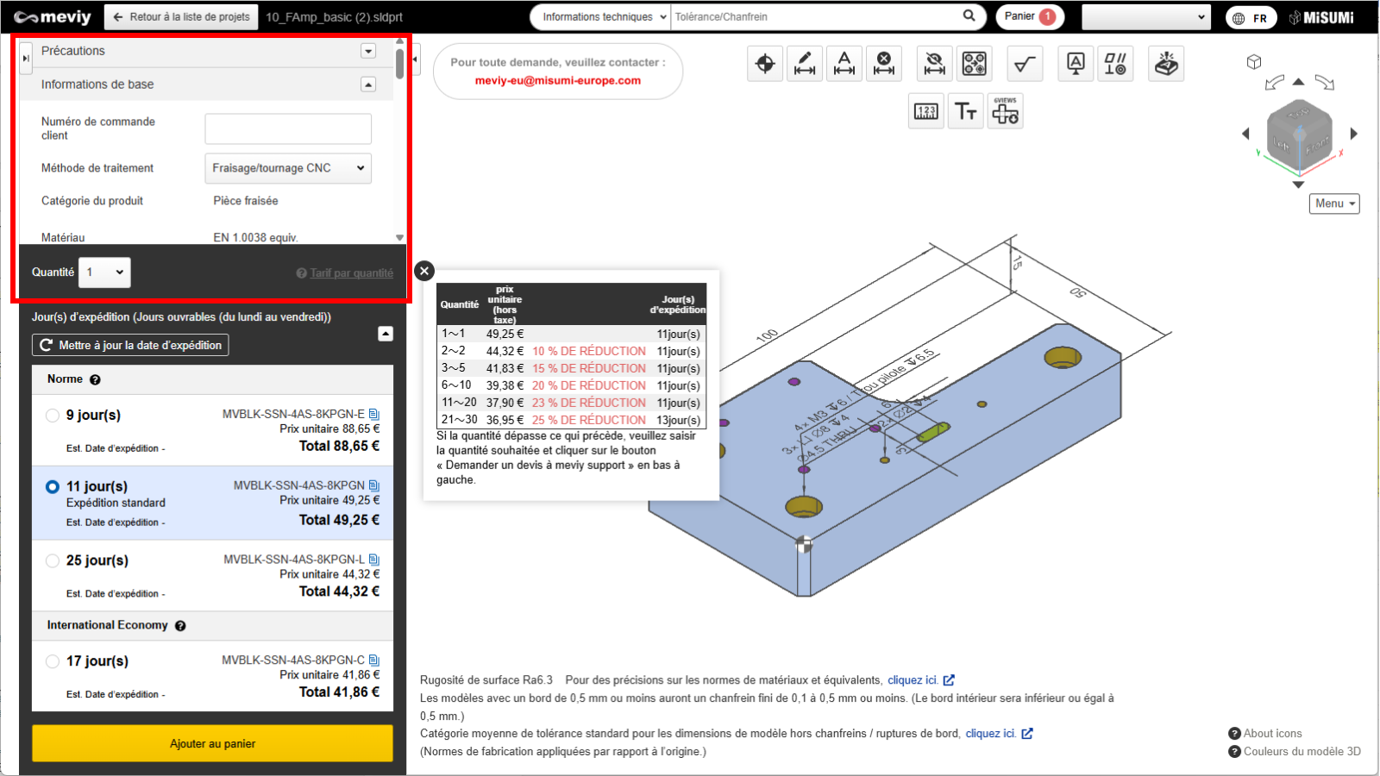Click the Ajouter au panier button
This screenshot has height=776, width=1380.
click(x=212, y=743)
